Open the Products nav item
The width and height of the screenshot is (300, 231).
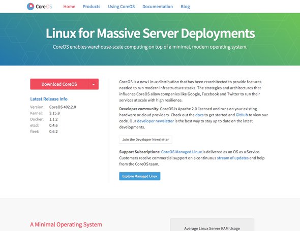[92, 7]
